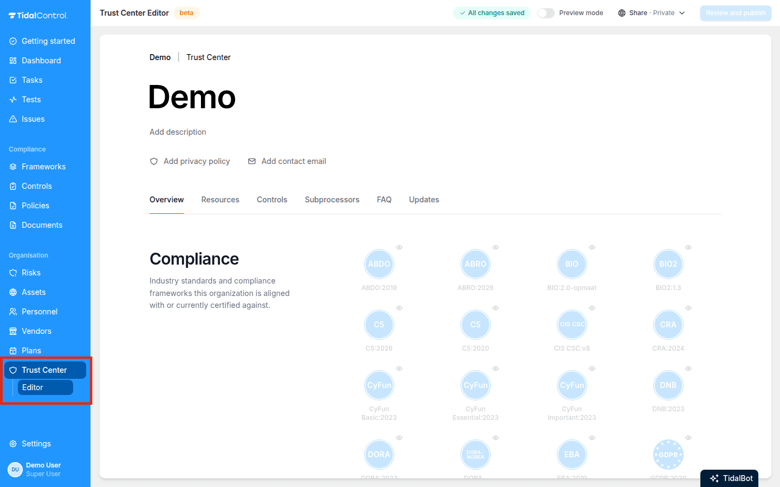Viewport: 780px width, 487px height.
Task: Switch to the Resources tab
Action: (220, 200)
